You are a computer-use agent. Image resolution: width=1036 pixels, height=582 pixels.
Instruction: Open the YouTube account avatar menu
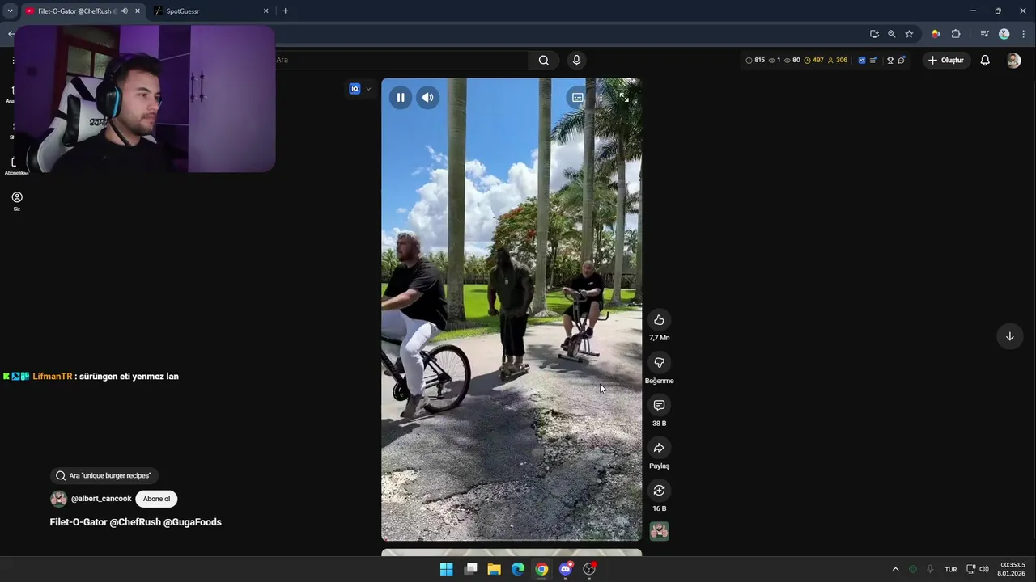pos(1013,61)
